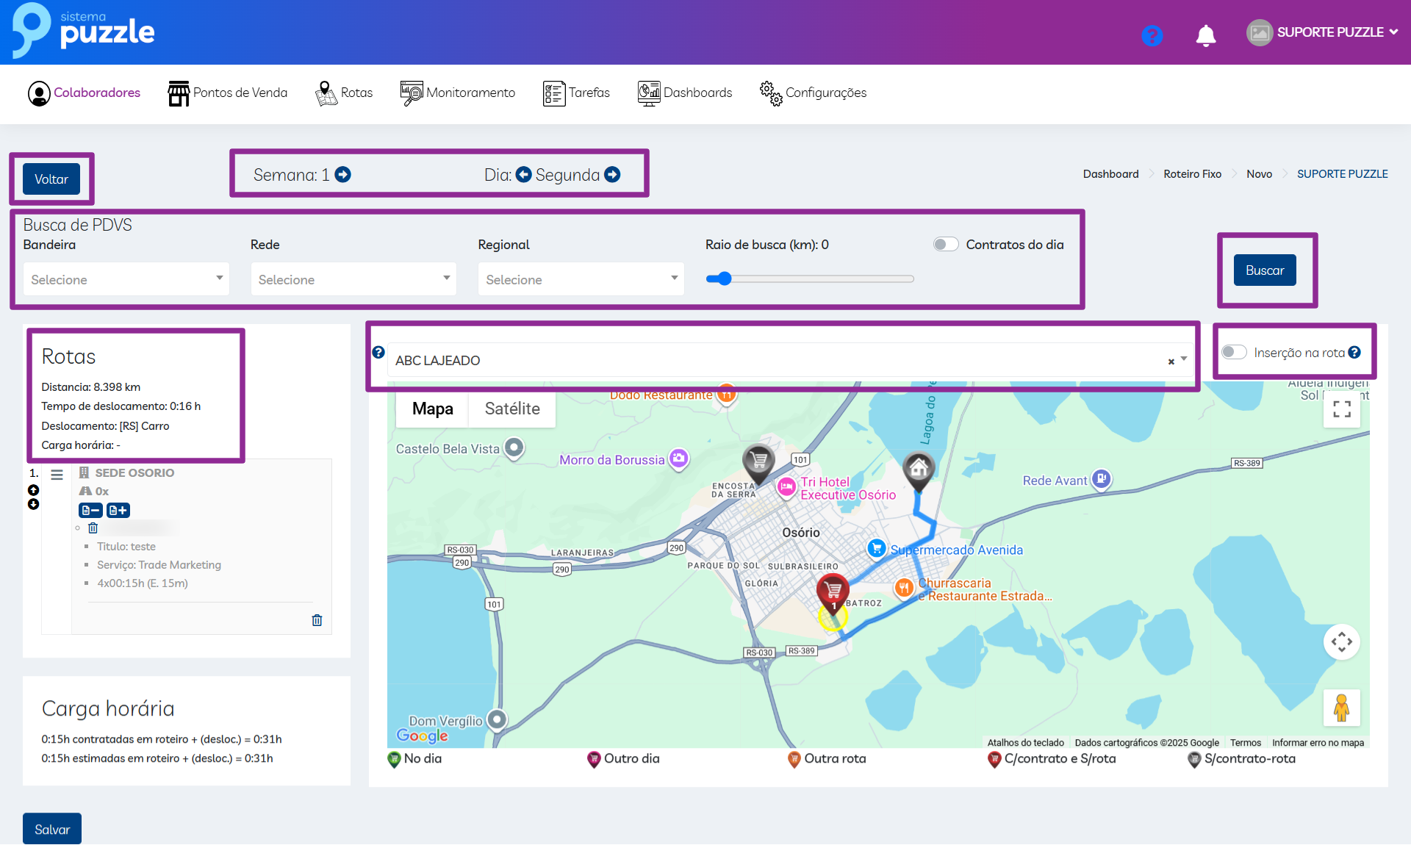The height and width of the screenshot is (845, 1411).
Task: Click the remove-task document minus icon
Action: coord(90,510)
